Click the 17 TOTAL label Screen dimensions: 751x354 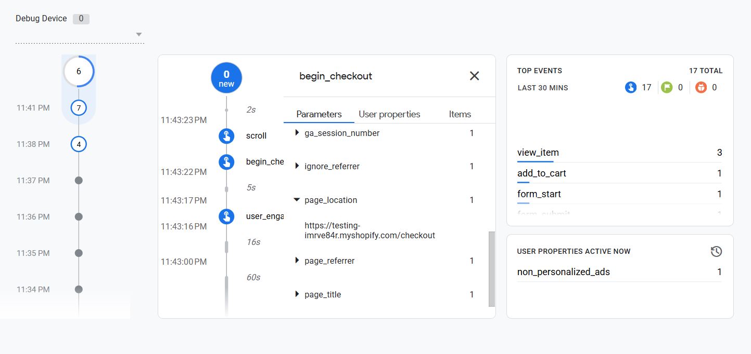(x=706, y=71)
